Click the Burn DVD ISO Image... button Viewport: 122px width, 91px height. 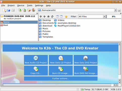pyautogui.click(x=86, y=71)
